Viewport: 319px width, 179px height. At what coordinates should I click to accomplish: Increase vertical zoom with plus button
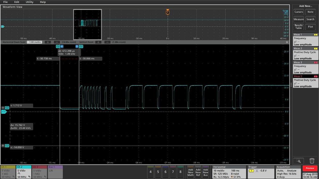tap(98, 42)
